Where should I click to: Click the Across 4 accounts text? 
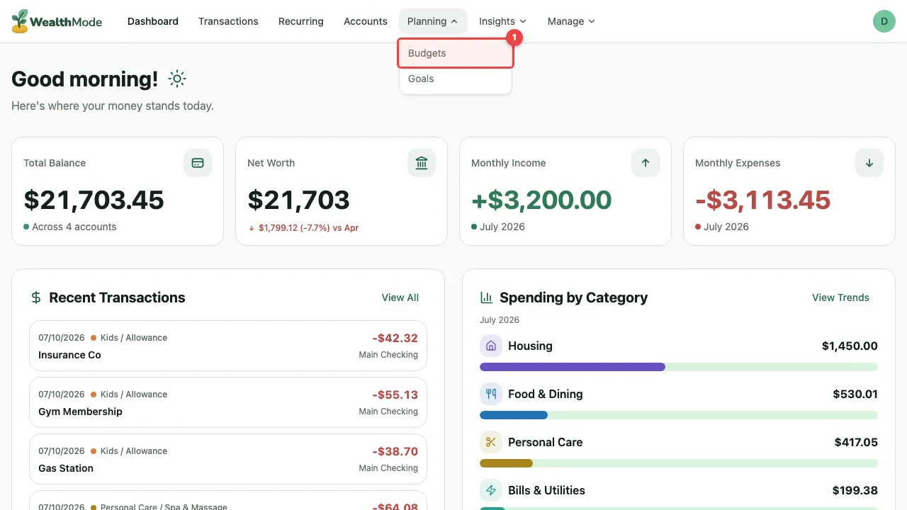tap(74, 227)
